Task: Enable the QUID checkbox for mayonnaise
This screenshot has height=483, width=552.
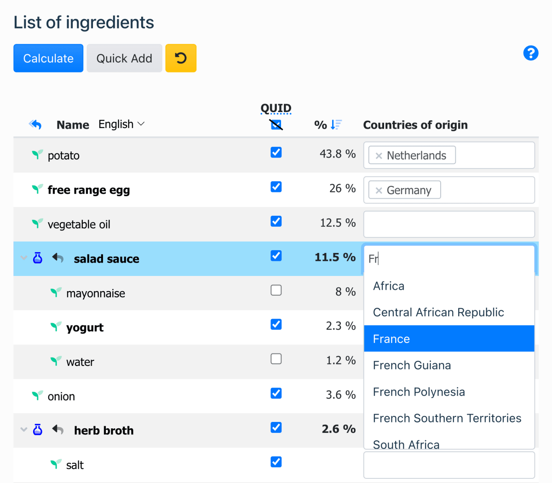Action: 276,290
